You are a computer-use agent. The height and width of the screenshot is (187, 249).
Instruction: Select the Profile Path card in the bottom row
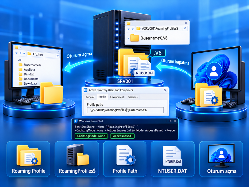[x=125, y=159]
